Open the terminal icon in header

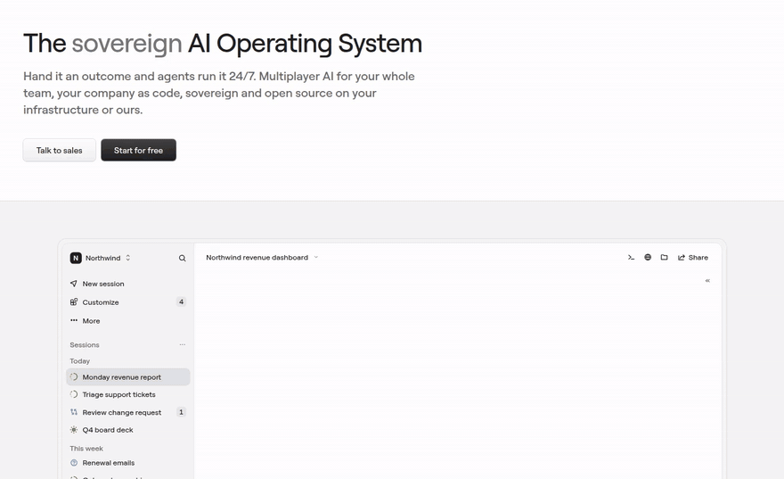pos(631,257)
